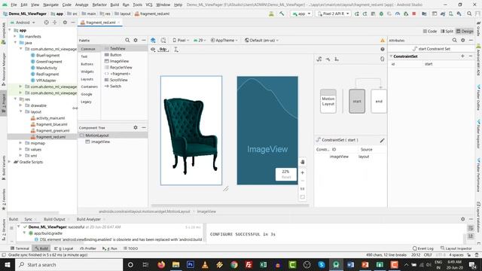Viewport: 482px width, 271px height.
Task: Collapse the ConstraintSet section in Attributes
Action: click(391, 56)
